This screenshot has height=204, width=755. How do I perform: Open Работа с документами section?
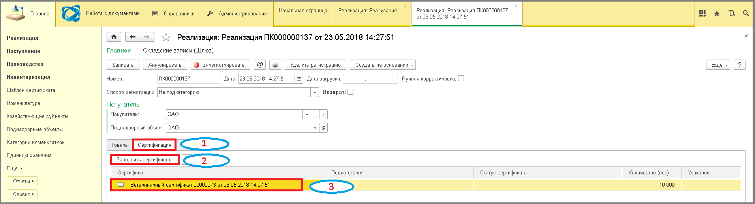click(113, 13)
